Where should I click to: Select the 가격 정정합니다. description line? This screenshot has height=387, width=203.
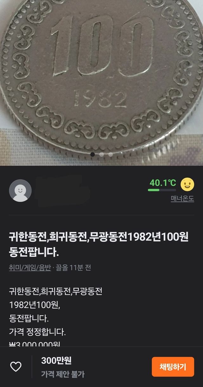click(x=37, y=332)
